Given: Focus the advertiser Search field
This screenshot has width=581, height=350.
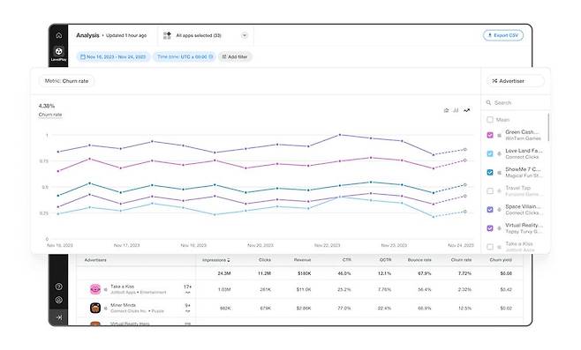Looking at the screenshot, I should coord(516,102).
